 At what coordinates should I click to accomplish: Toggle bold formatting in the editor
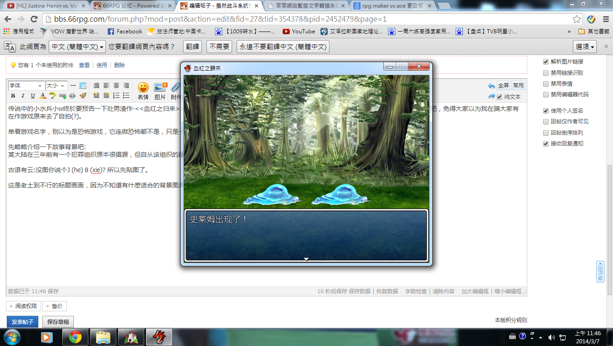click(x=13, y=96)
